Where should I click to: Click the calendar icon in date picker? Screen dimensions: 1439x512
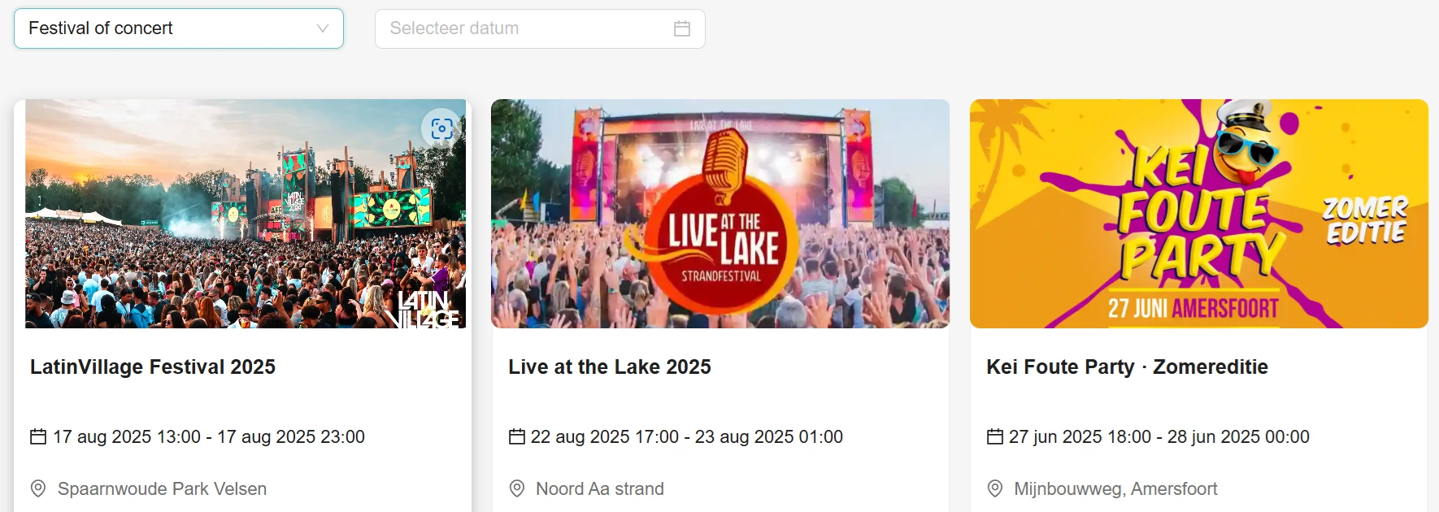coord(682,28)
